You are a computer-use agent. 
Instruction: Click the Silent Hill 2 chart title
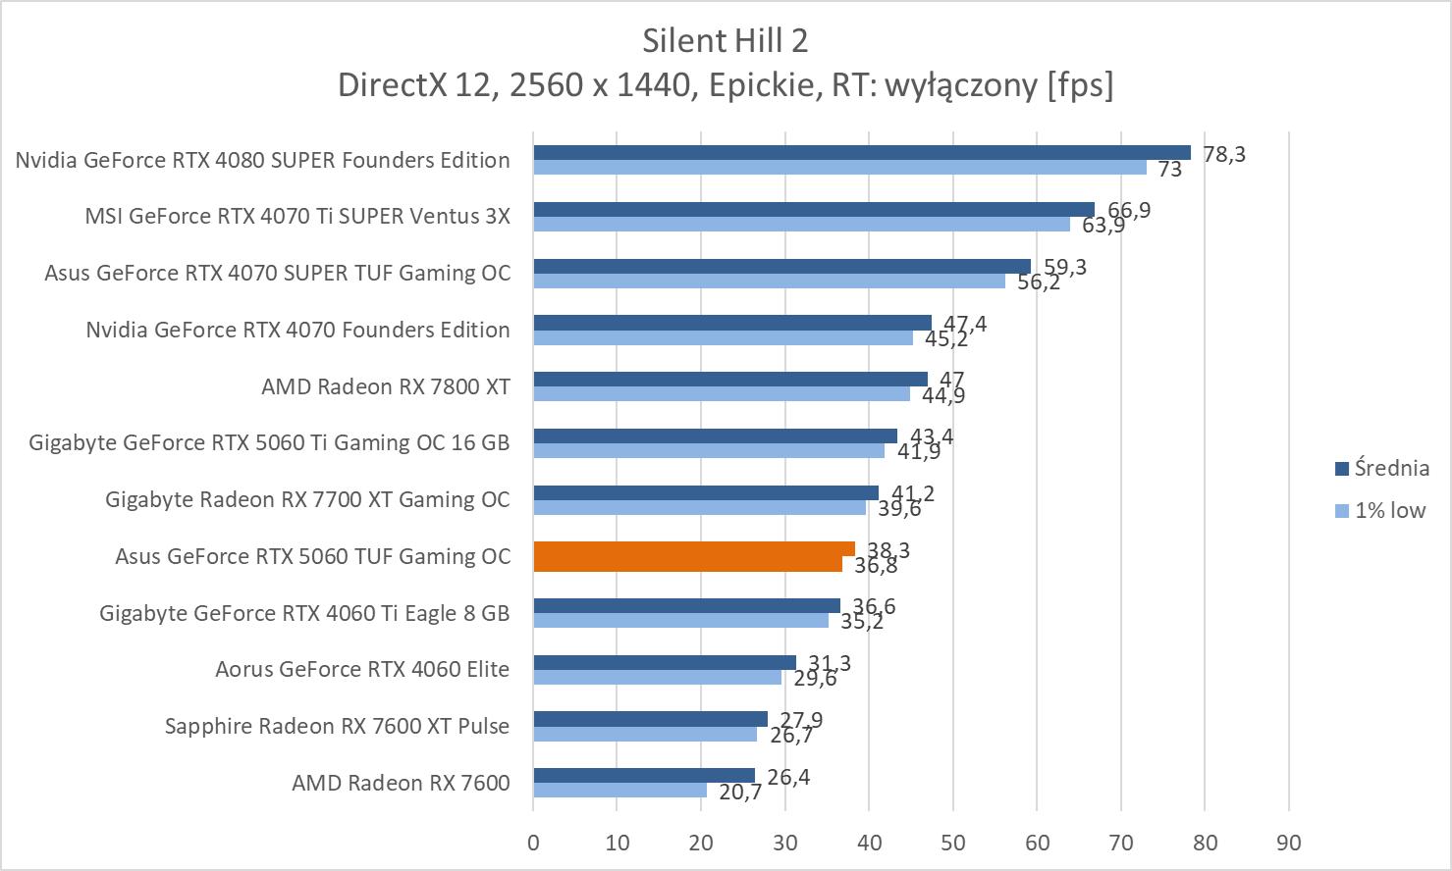(725, 40)
